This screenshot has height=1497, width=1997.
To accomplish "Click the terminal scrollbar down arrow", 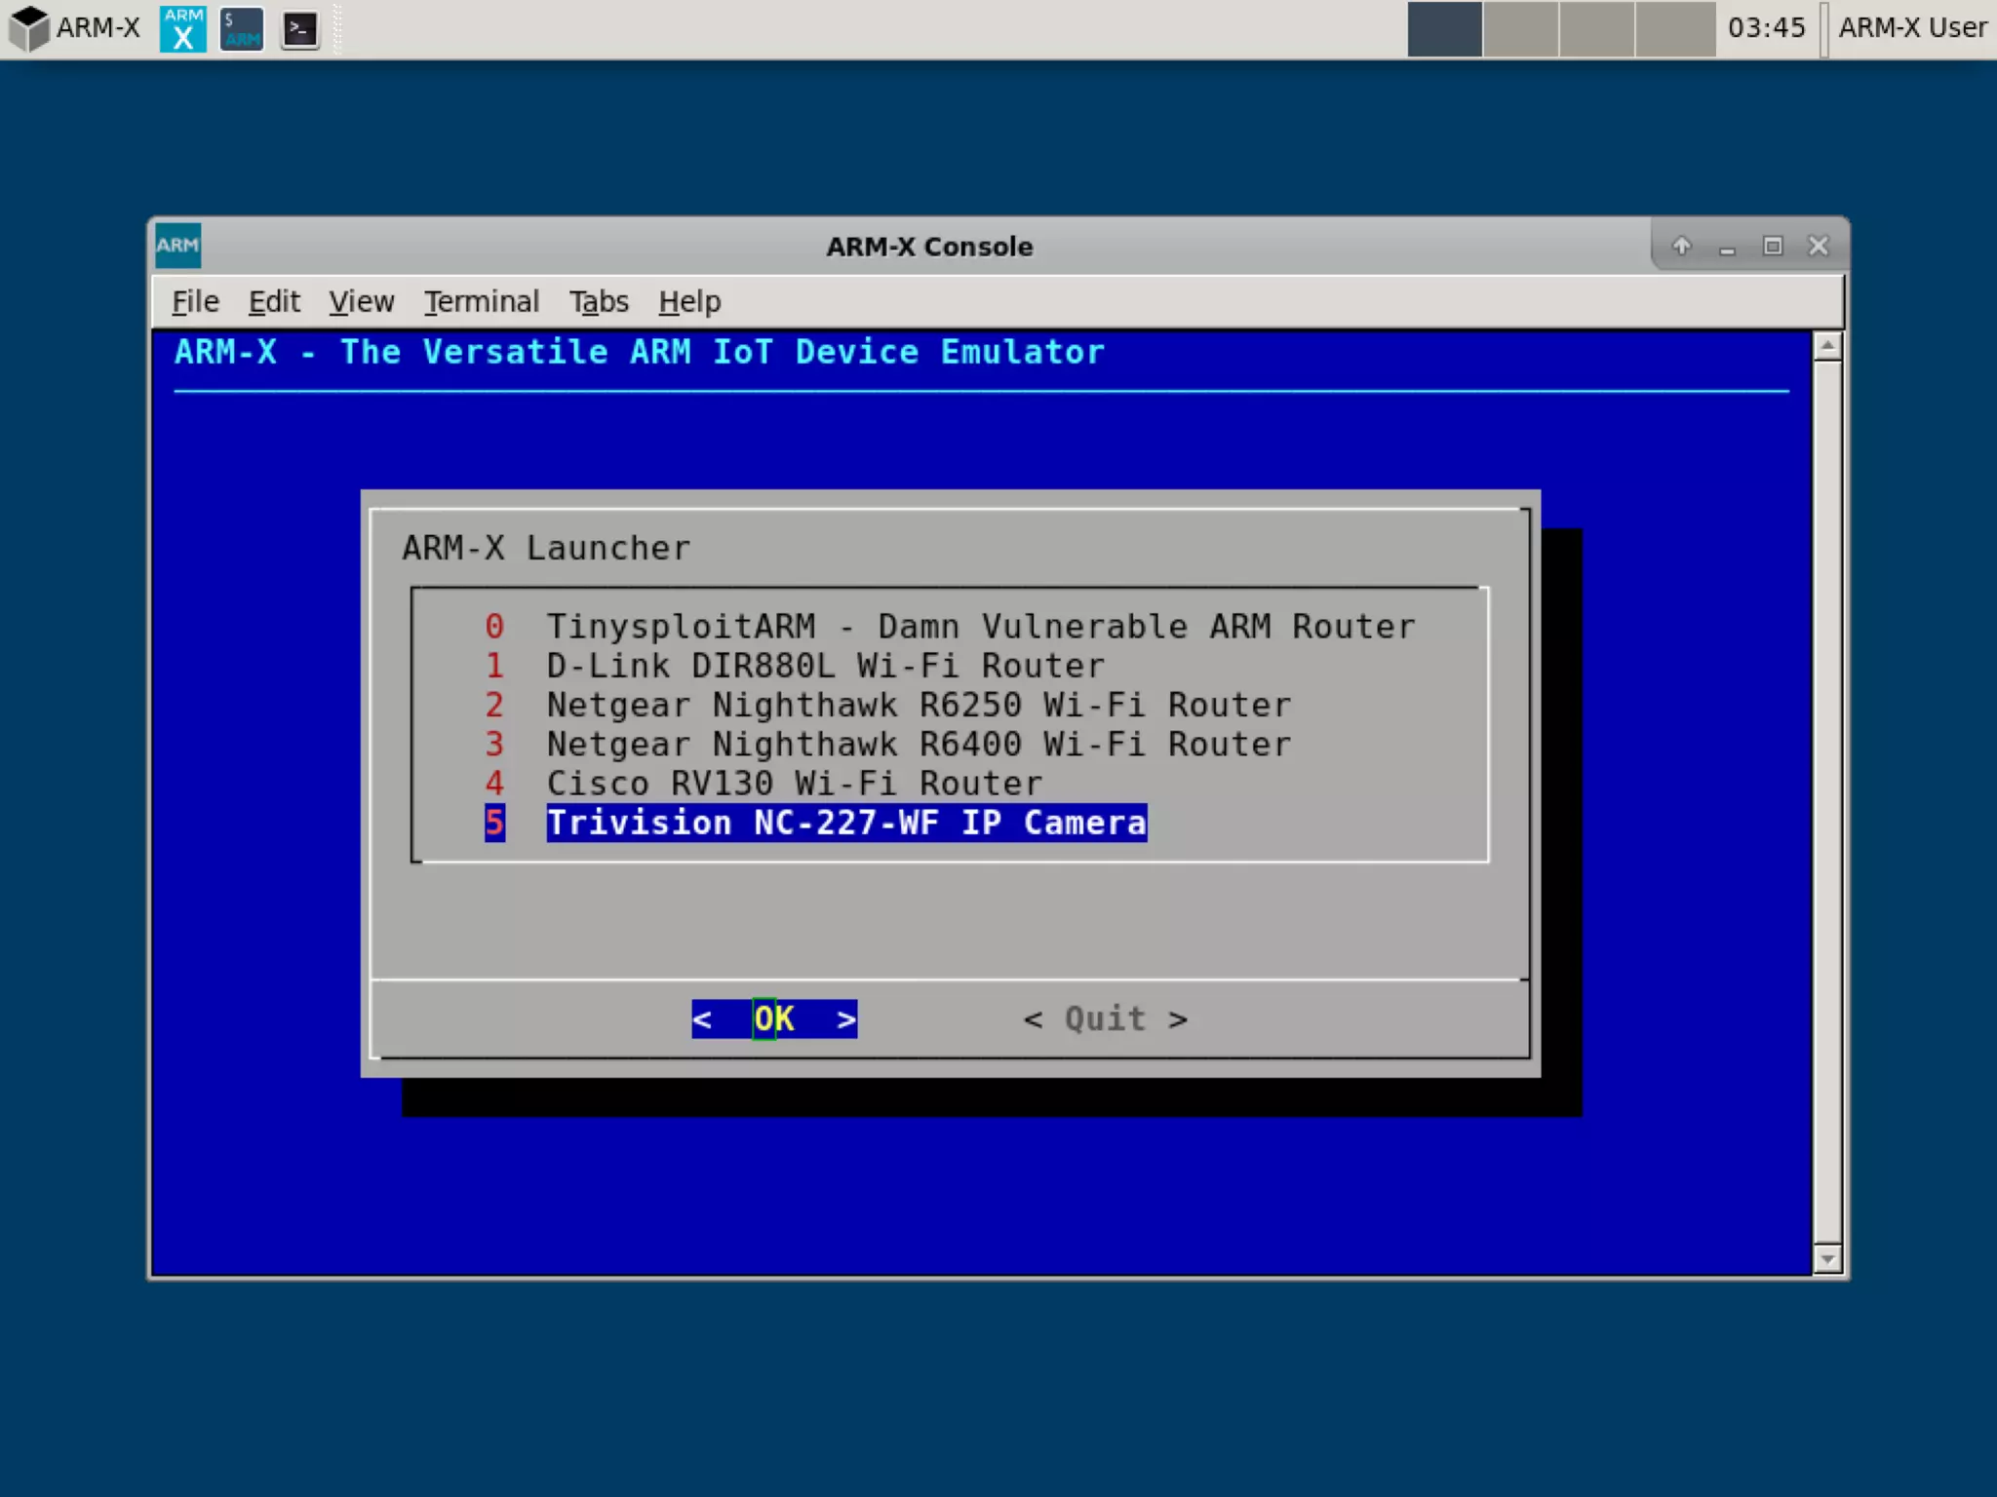I will click(x=1827, y=1260).
